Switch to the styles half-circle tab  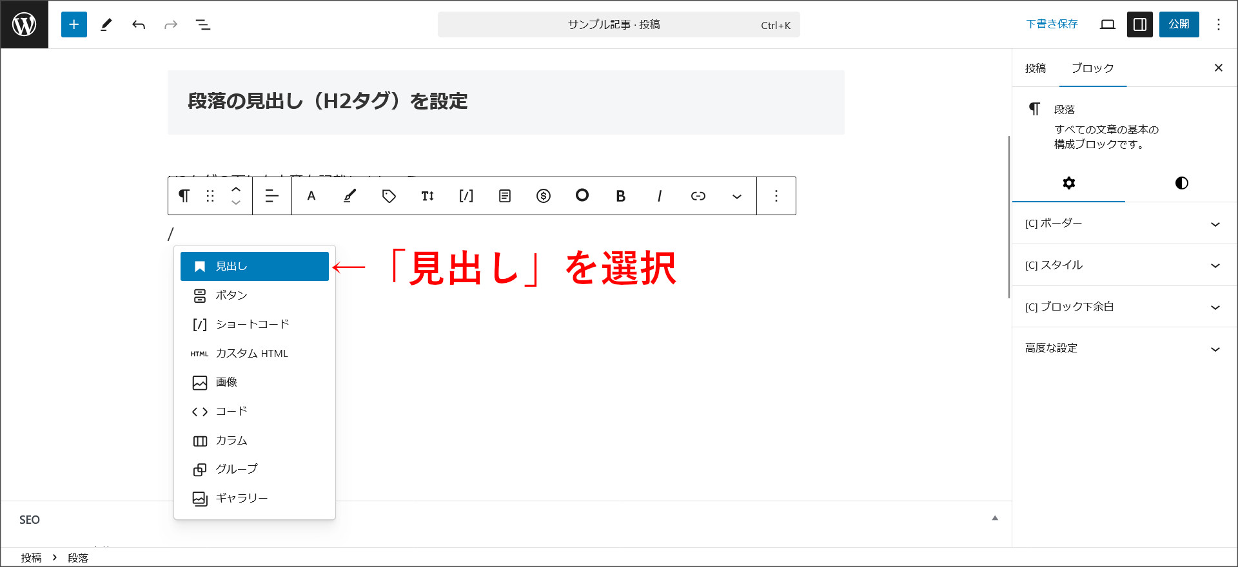click(x=1181, y=183)
